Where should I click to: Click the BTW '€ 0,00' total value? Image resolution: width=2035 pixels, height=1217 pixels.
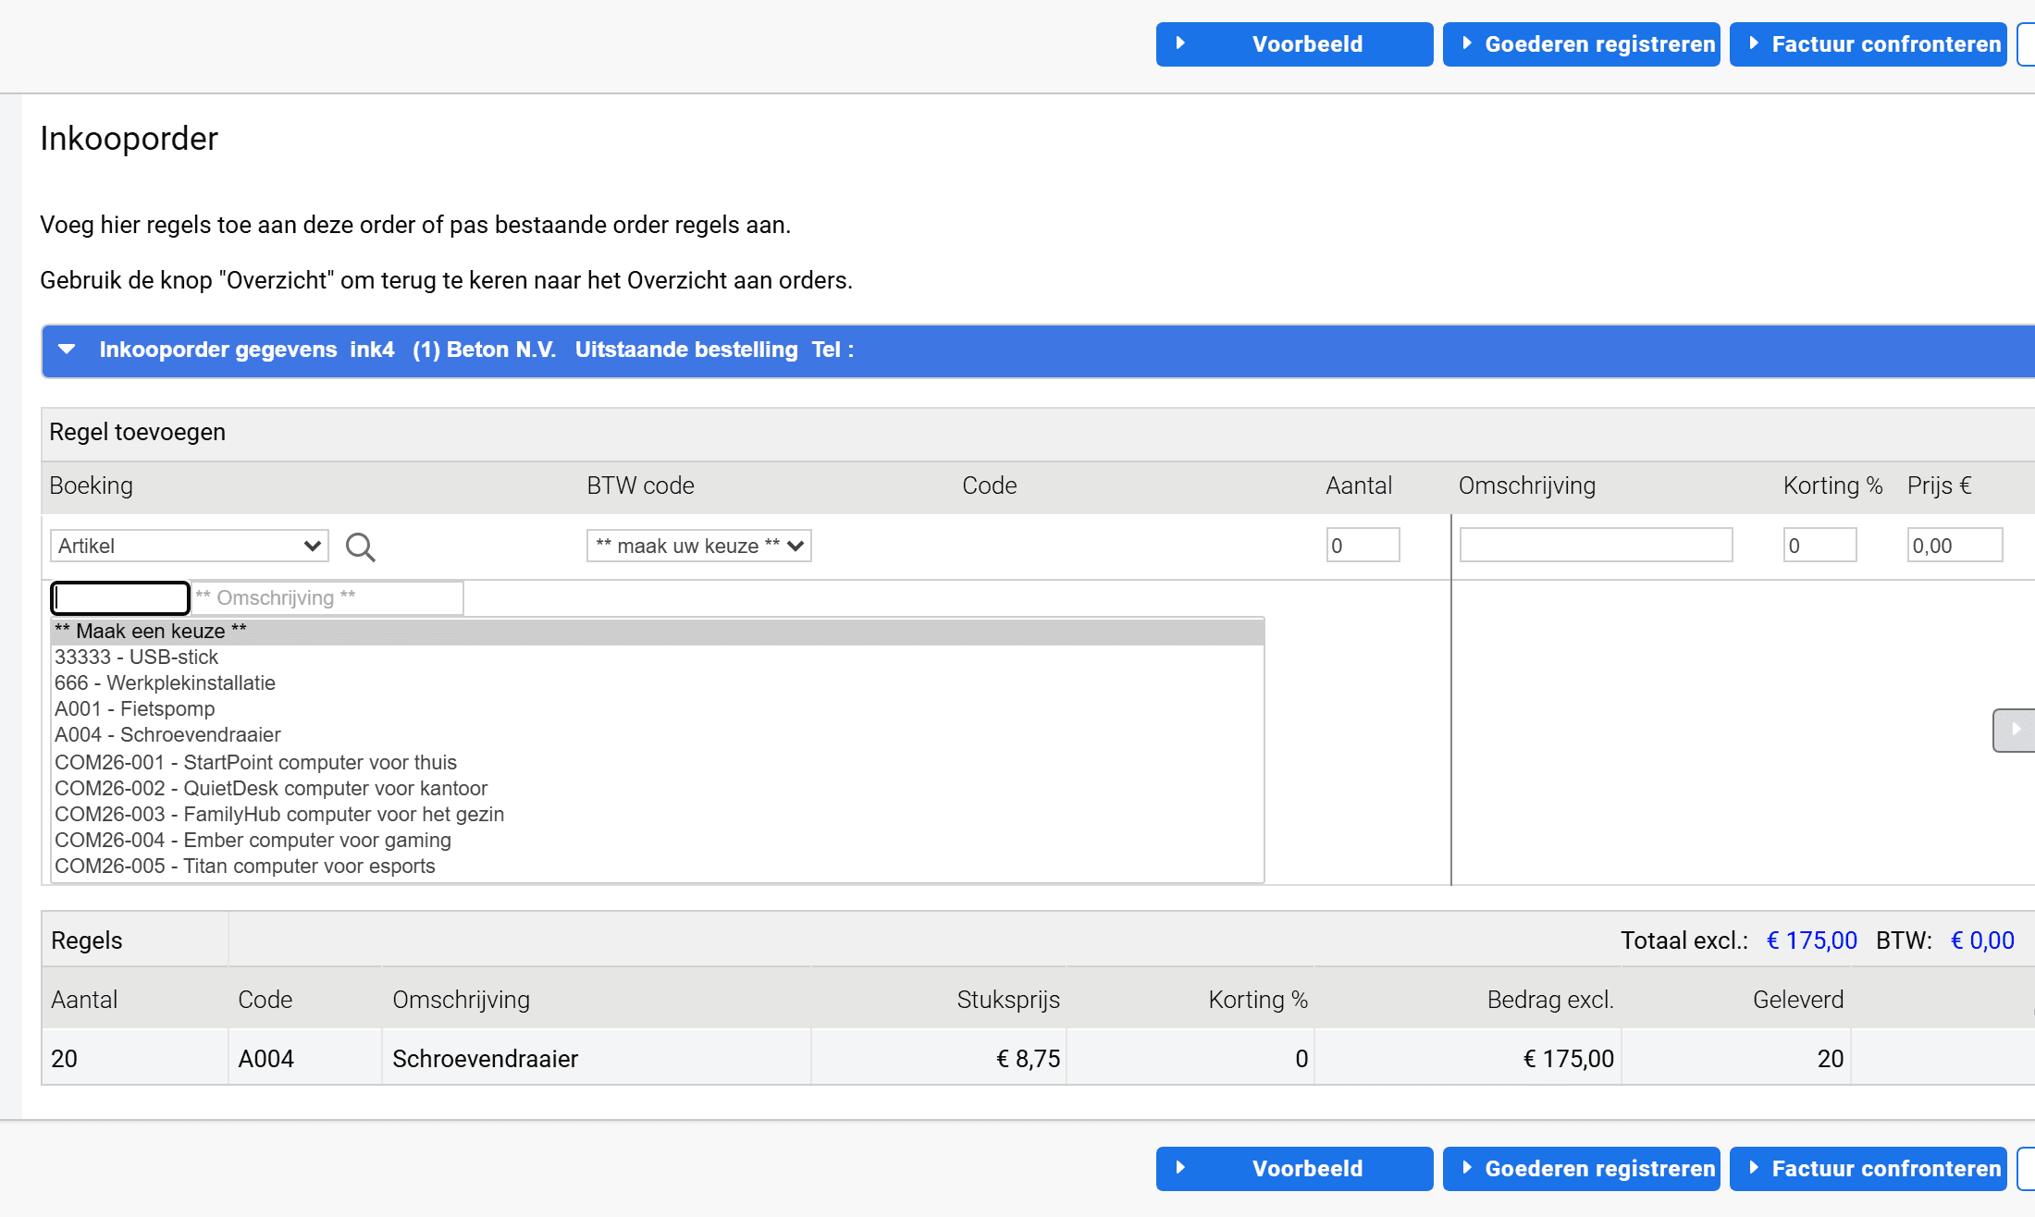(1982, 940)
